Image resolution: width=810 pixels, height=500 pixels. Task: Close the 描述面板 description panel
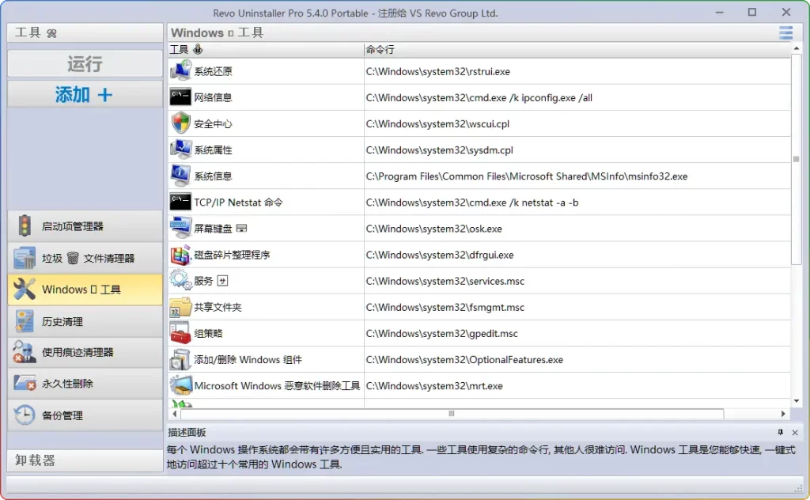tap(795, 432)
